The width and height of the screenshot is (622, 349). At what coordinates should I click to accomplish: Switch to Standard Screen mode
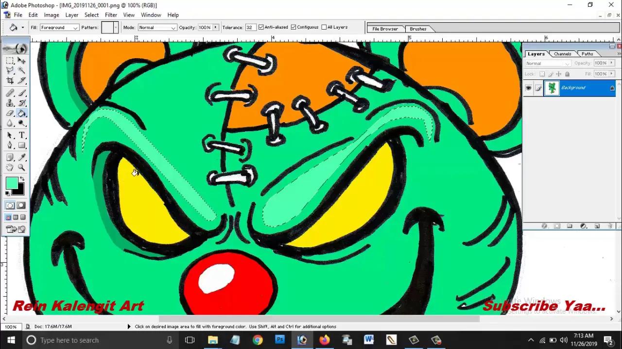pyautogui.click(x=8, y=217)
